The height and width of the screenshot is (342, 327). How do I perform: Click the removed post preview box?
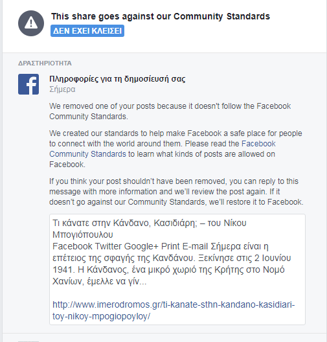[177, 269]
